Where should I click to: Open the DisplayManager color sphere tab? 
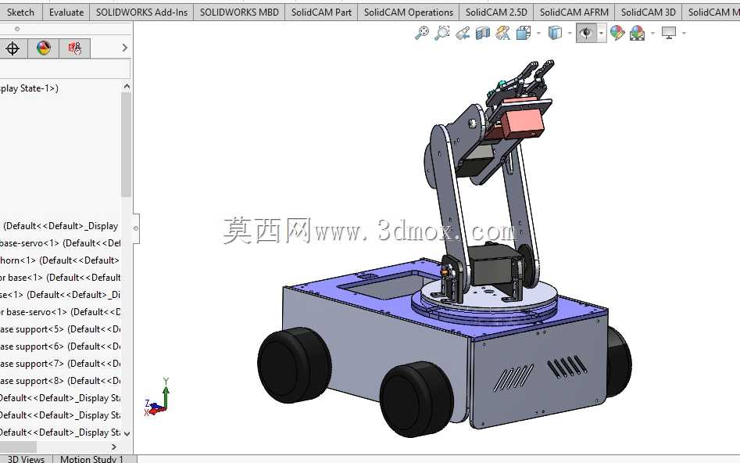tap(44, 48)
